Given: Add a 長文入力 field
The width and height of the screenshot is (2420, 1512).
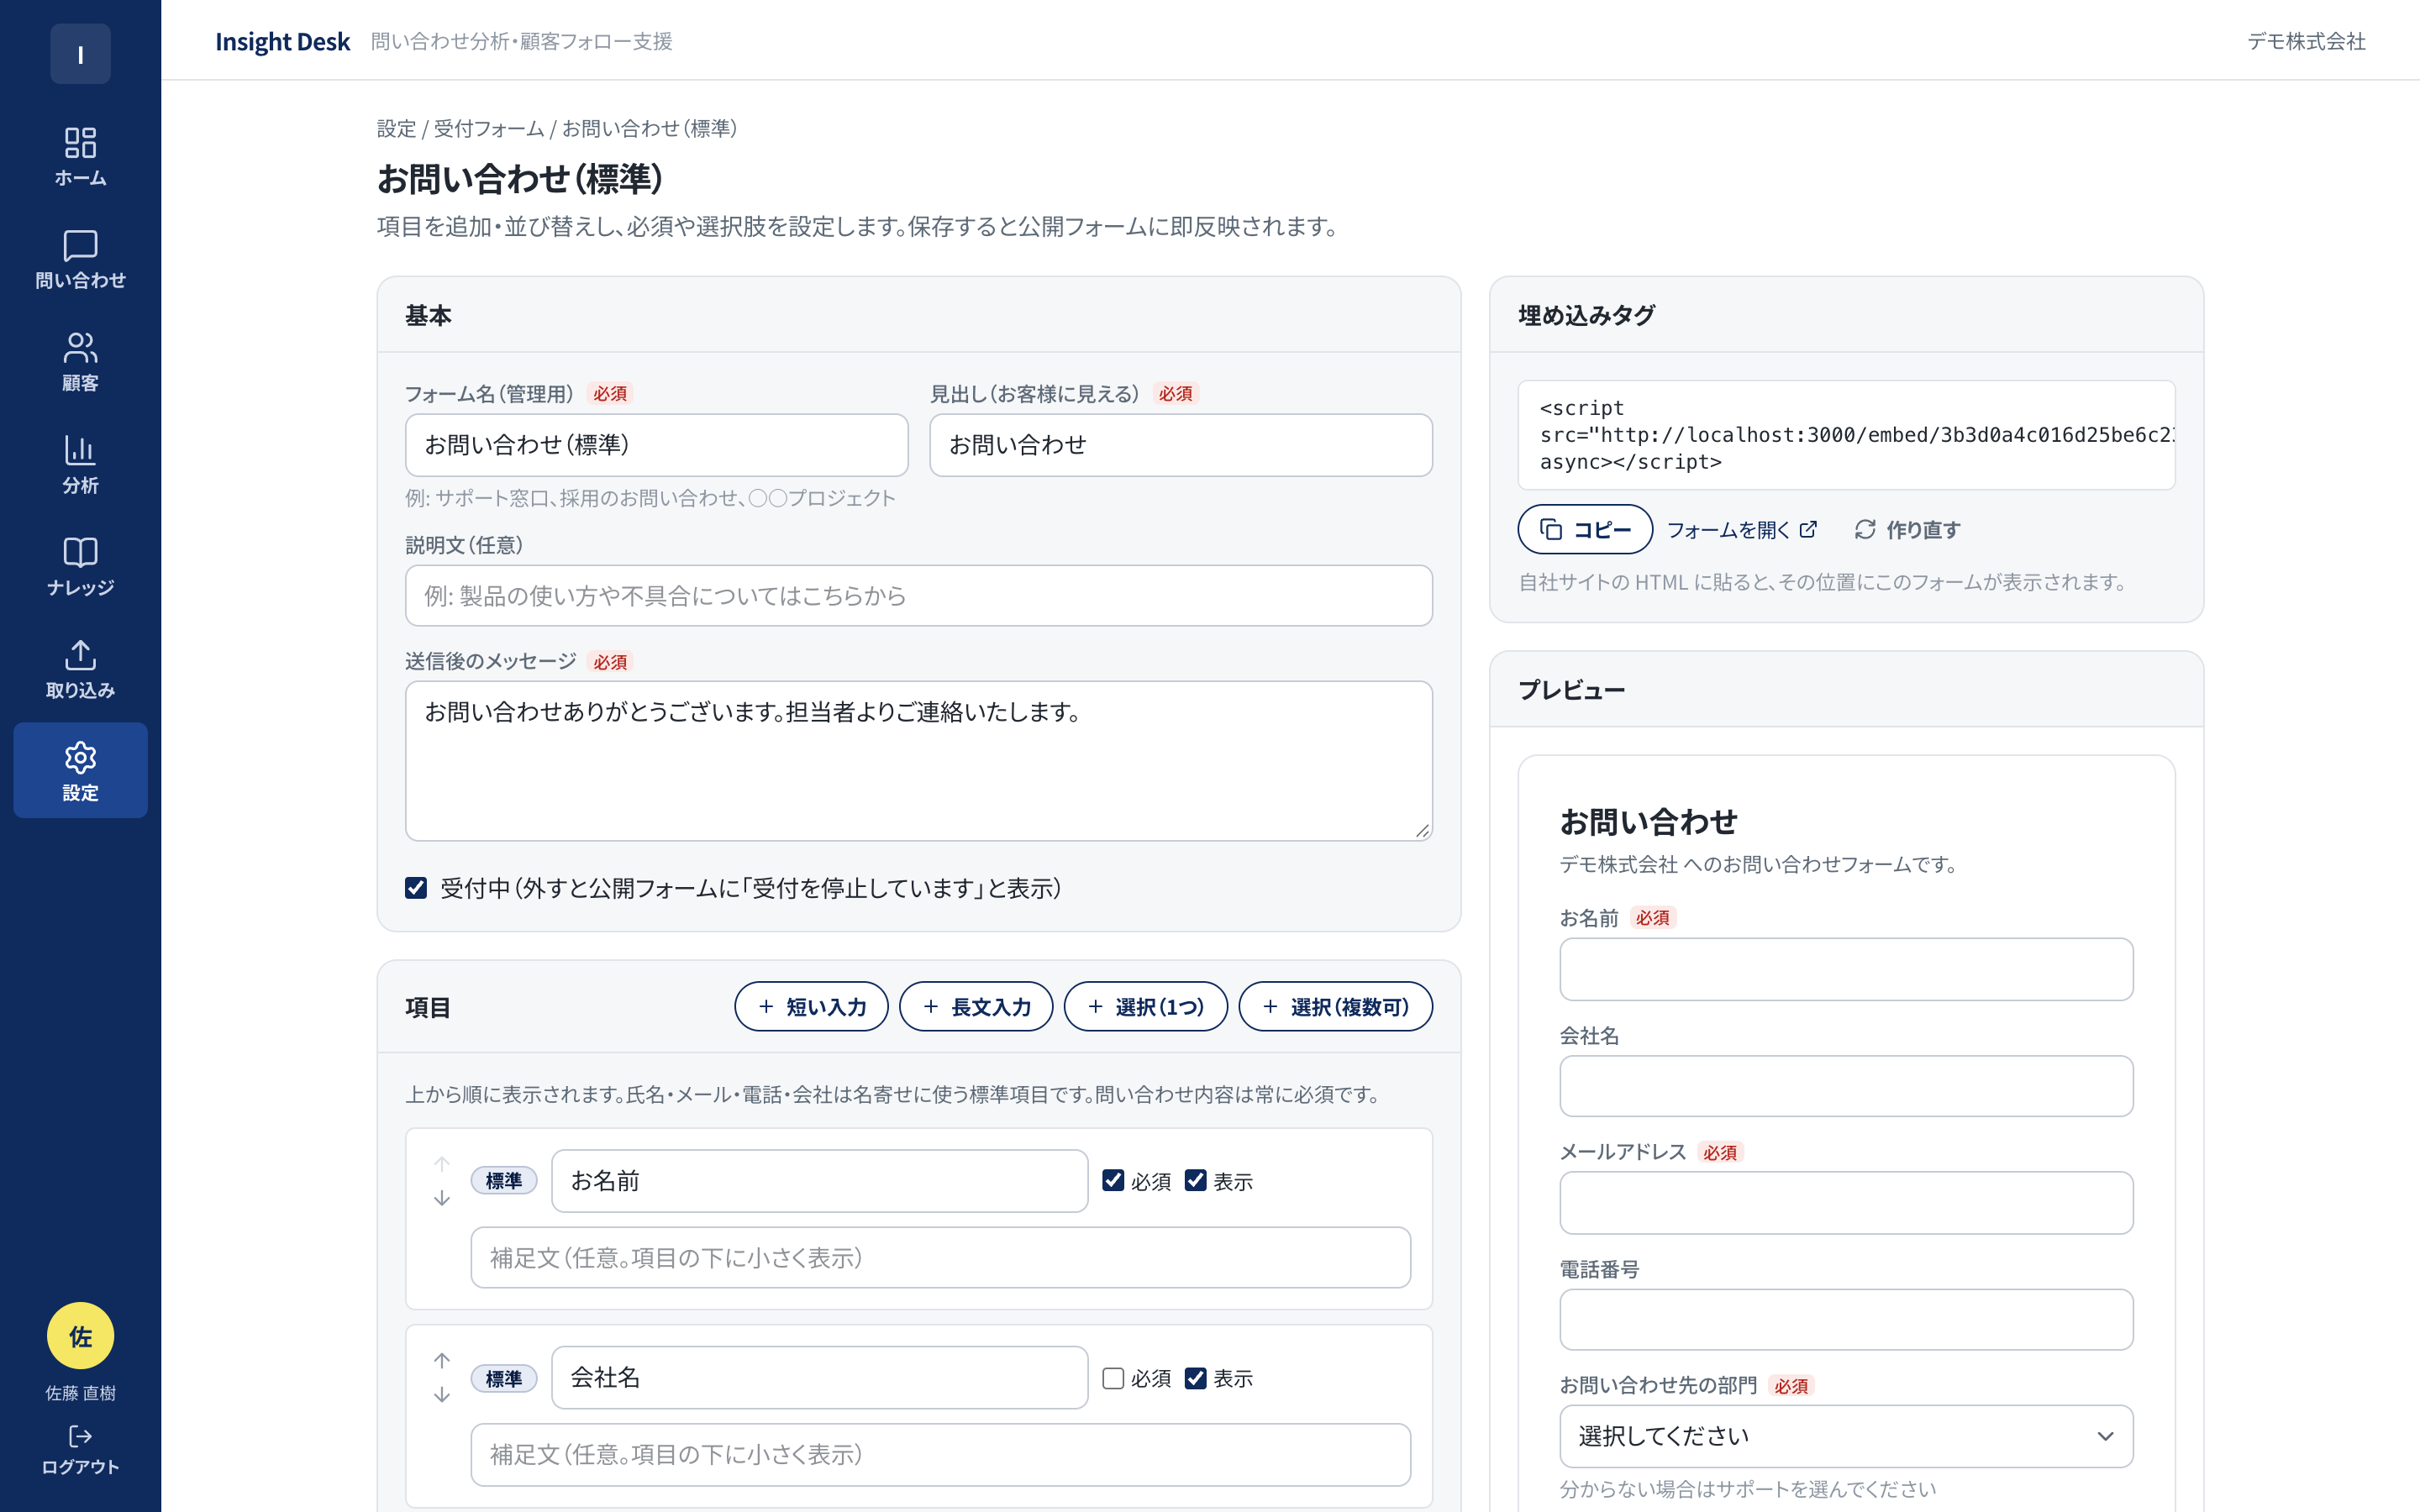Looking at the screenshot, I should [x=976, y=1006].
